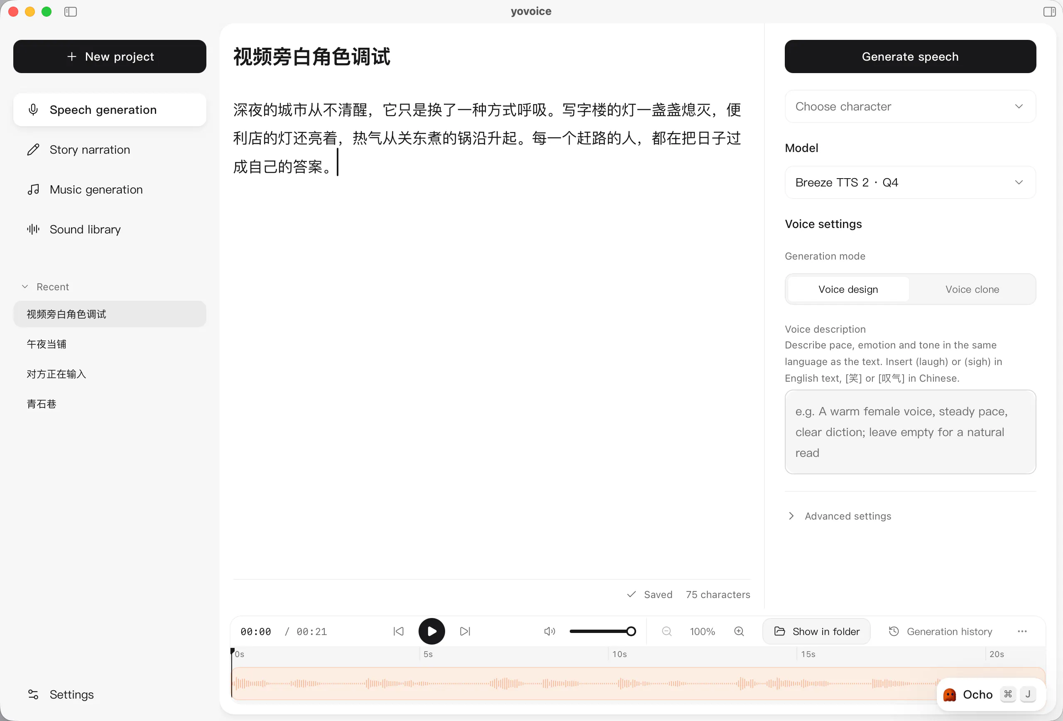
Task: Open the Breeze TTS 2 model dropdown
Action: pos(910,182)
